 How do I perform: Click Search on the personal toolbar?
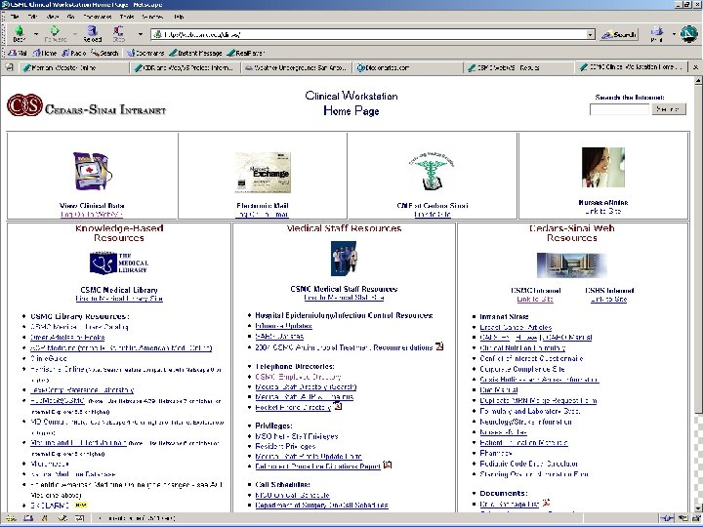104,53
